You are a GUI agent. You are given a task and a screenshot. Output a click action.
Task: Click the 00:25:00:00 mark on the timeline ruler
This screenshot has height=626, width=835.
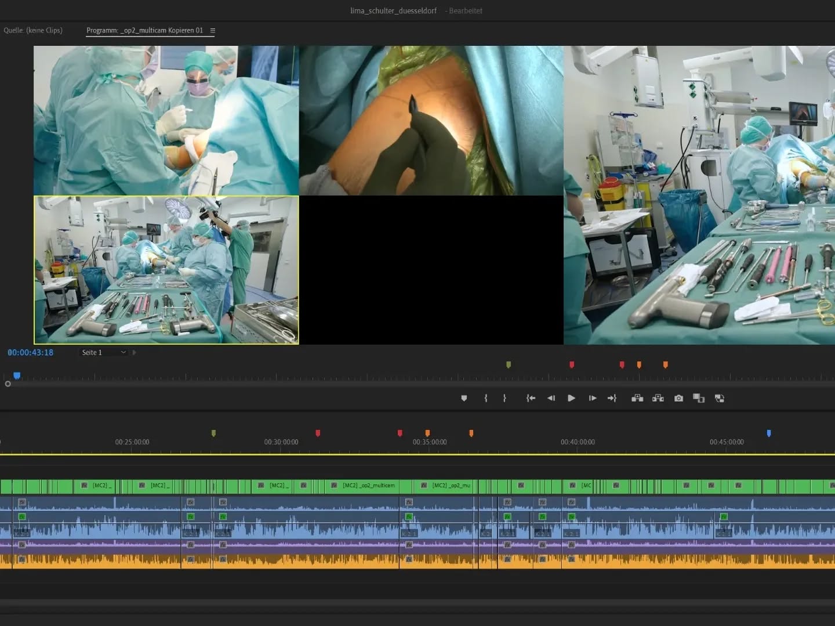tap(132, 442)
